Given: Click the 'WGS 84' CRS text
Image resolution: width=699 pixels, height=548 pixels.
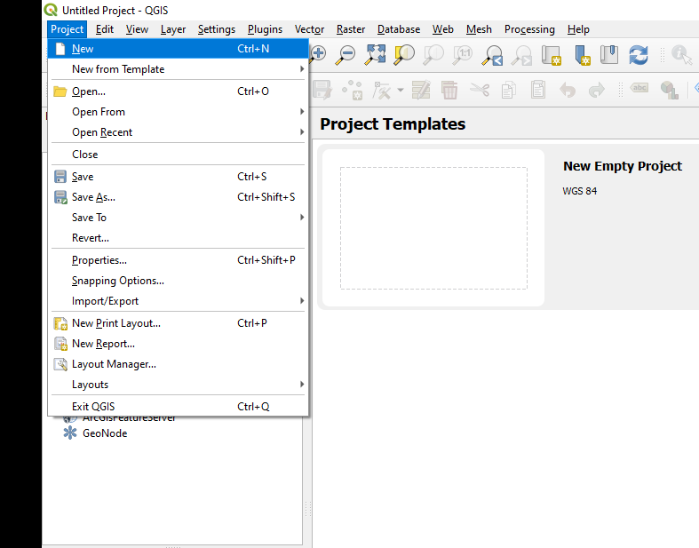Looking at the screenshot, I should 579,191.
